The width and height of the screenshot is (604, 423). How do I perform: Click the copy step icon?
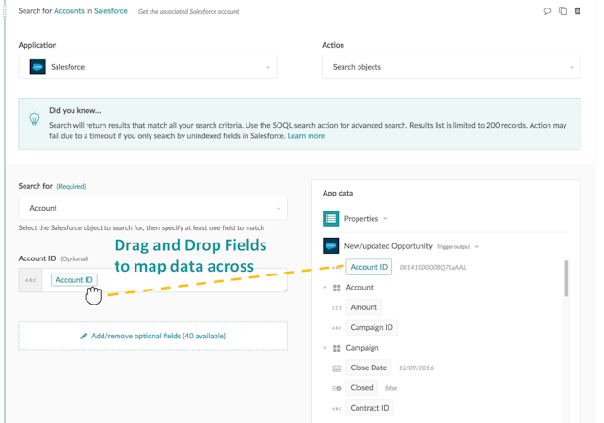(563, 11)
